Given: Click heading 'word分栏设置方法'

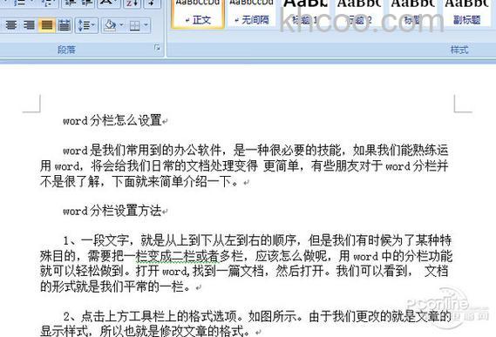Looking at the screenshot, I should click(x=112, y=211).
